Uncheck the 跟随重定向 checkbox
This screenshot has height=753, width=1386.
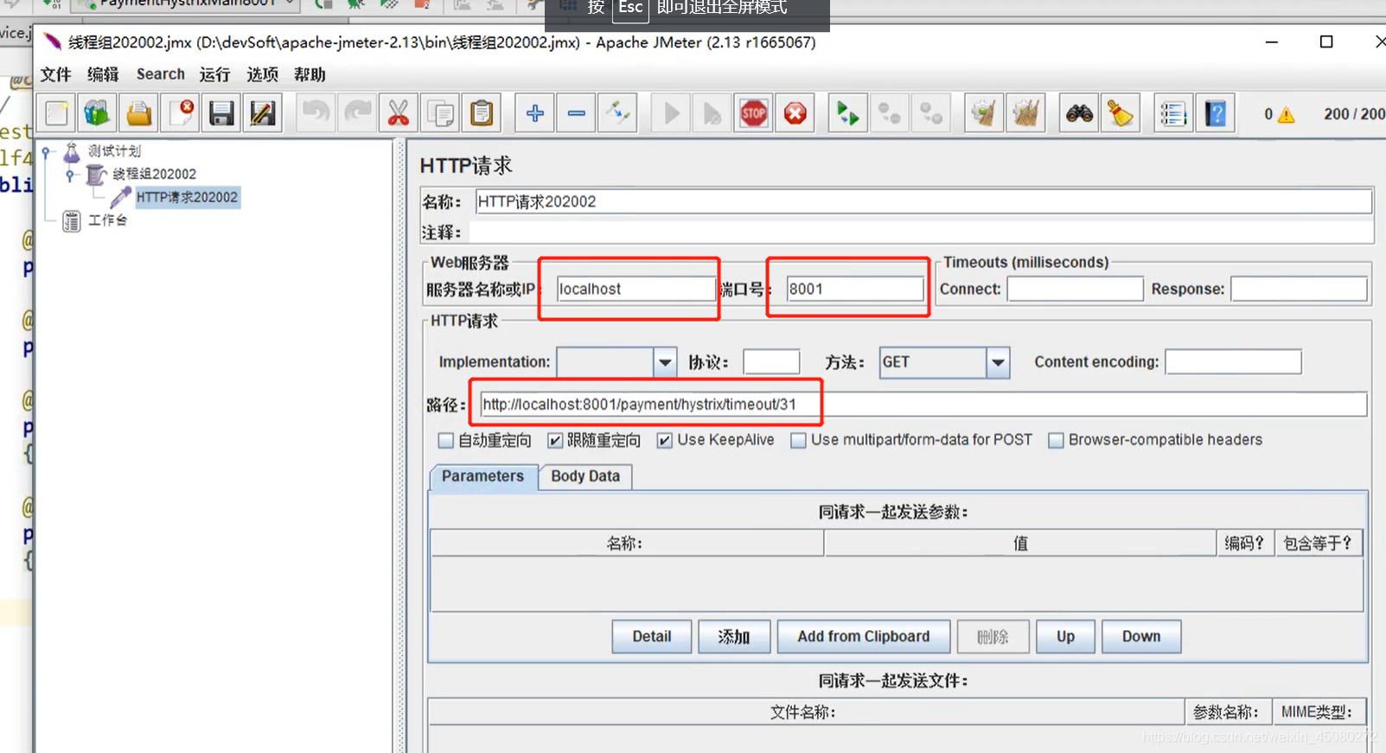tap(555, 441)
